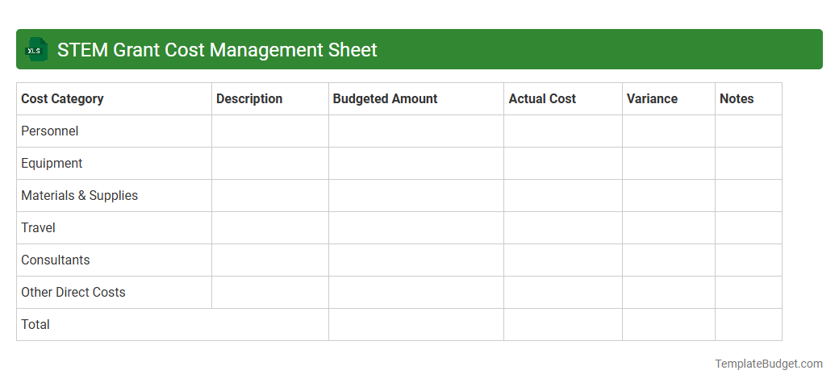Select the Total row label
The height and width of the screenshot is (387, 839).
click(35, 324)
